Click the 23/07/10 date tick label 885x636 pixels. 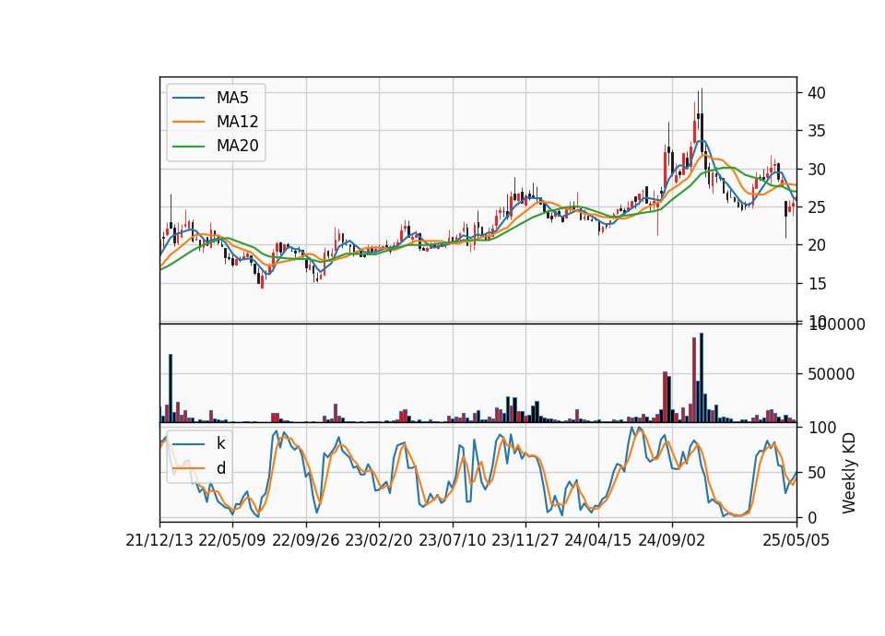pyautogui.click(x=452, y=540)
